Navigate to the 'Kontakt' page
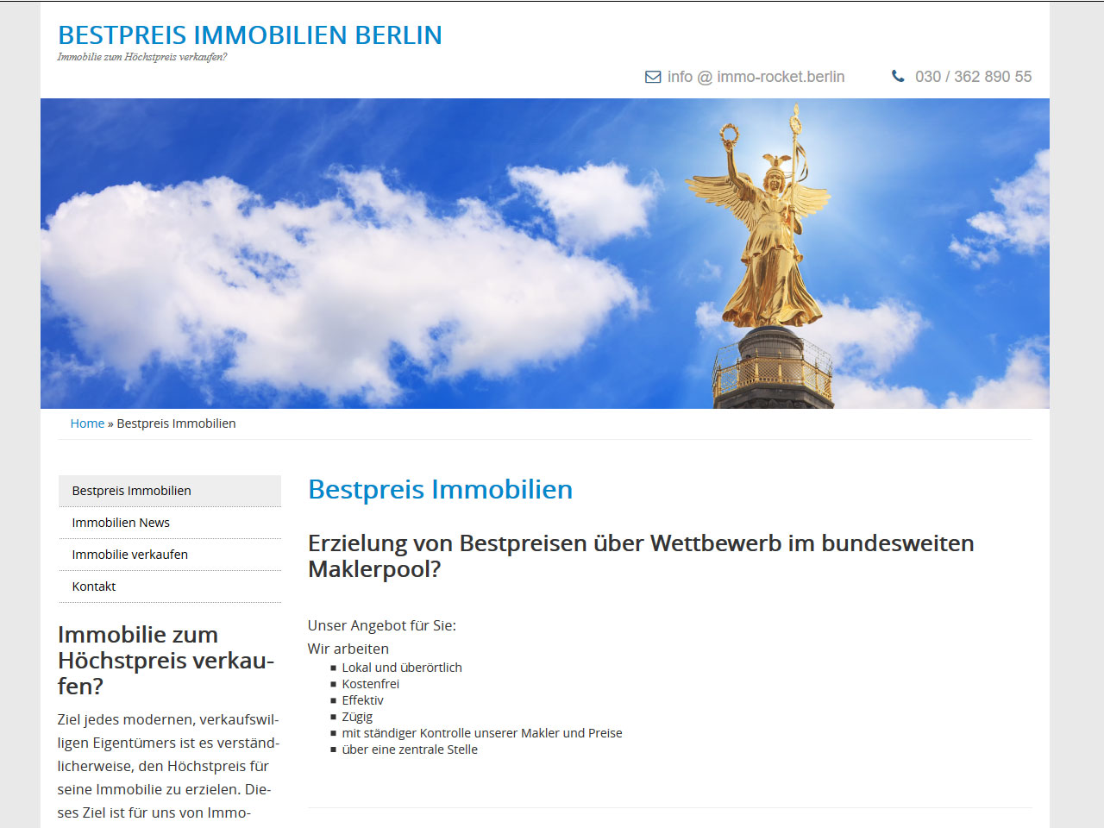This screenshot has height=828, width=1104. click(94, 586)
